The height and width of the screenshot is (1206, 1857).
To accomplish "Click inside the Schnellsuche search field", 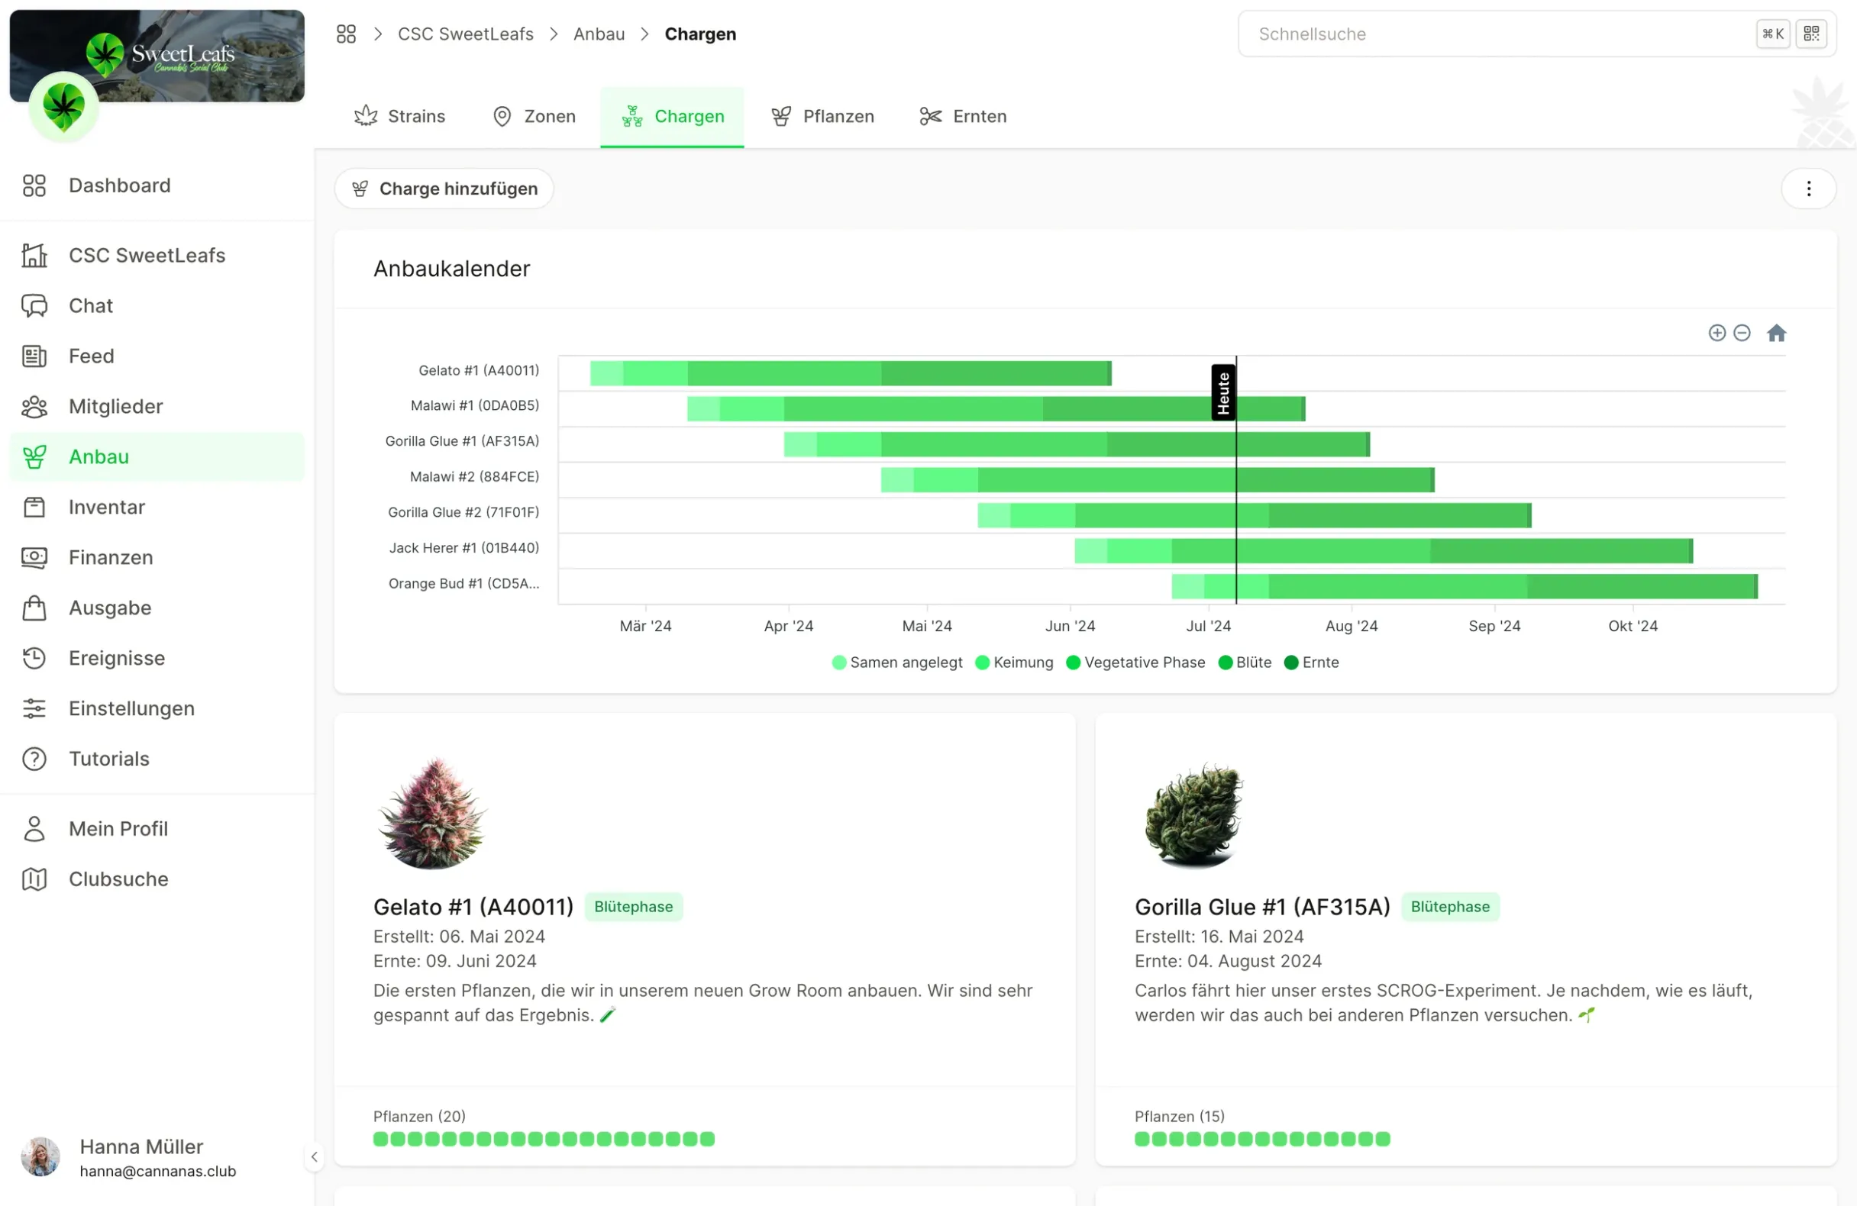I will coord(1483,34).
